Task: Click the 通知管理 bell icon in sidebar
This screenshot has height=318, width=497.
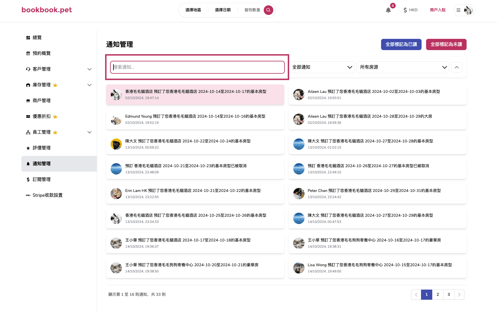Action: pos(28,164)
